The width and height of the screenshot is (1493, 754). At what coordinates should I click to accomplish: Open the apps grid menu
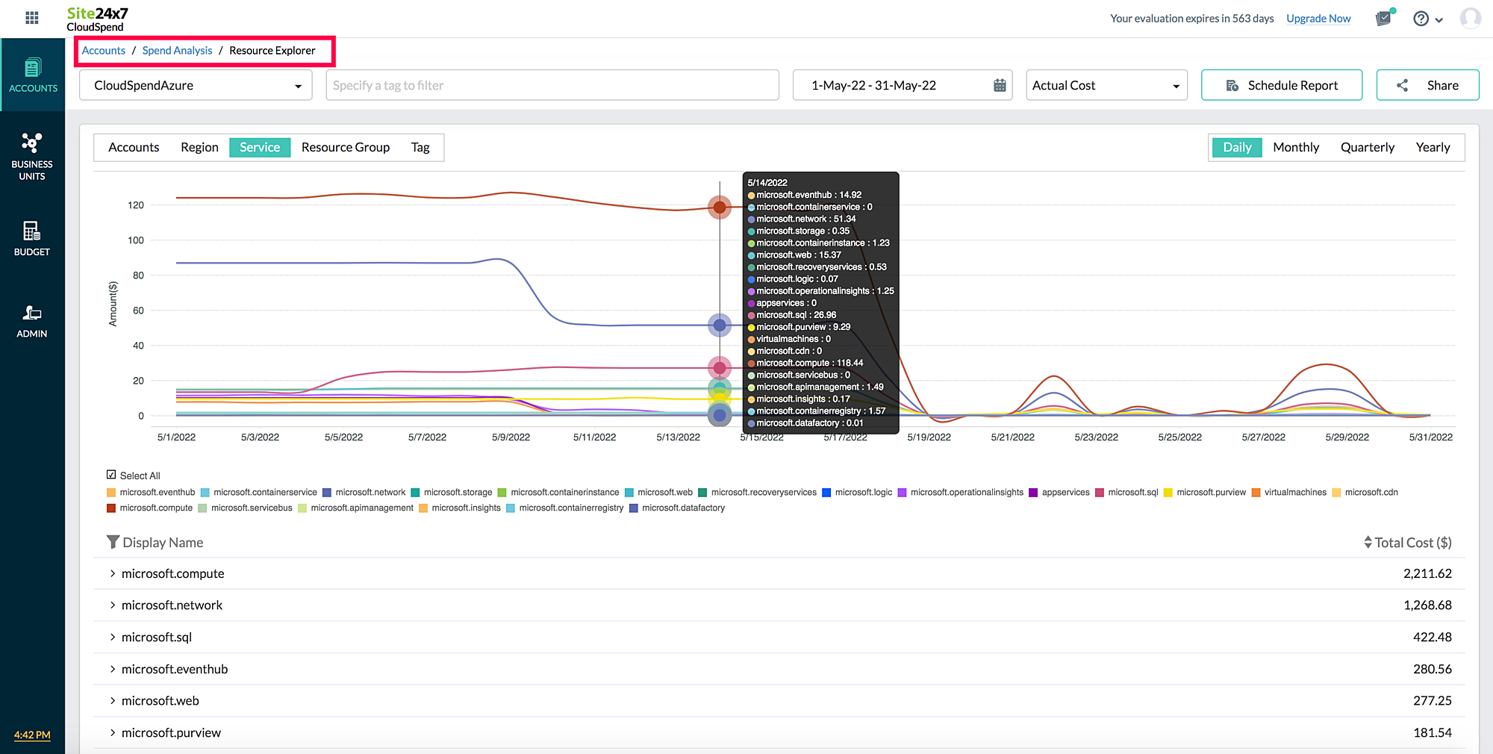tap(31, 17)
